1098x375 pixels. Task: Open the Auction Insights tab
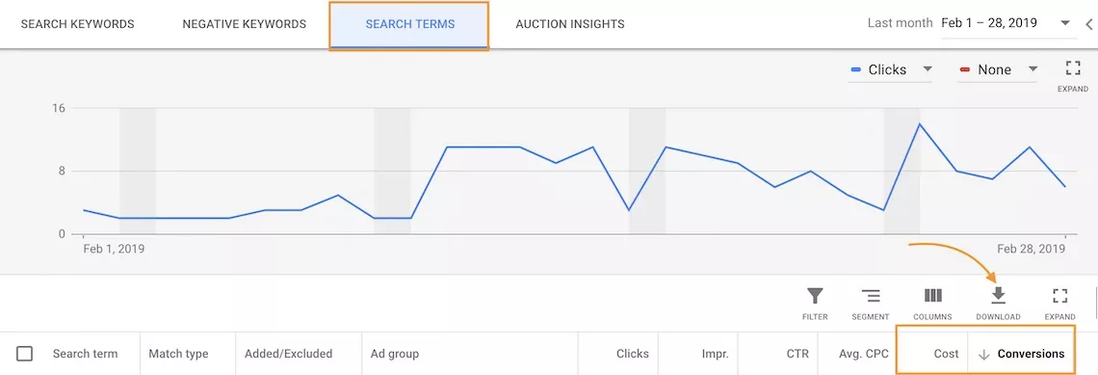(570, 24)
